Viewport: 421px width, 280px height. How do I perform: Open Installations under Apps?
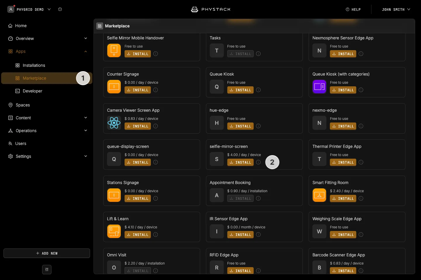(x=47, y=65)
